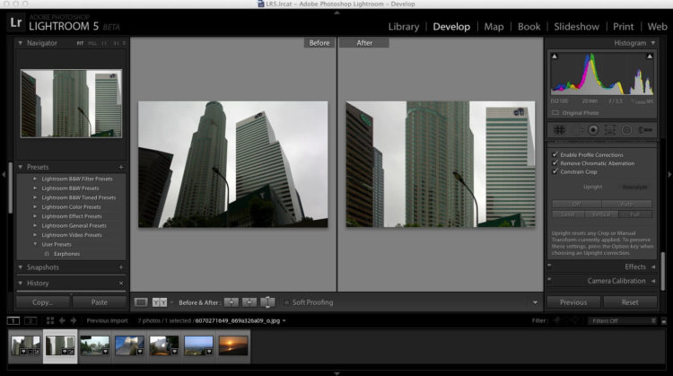
Task: Toggle Original Photo indicator under histogram
Action: point(555,113)
